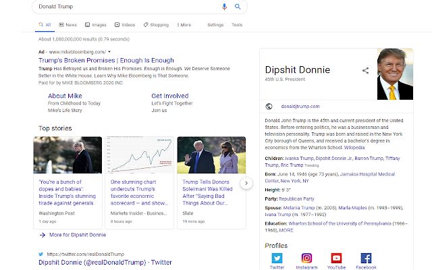Image resolution: width=432 pixels, height=270 pixels.
Task: Switch to the Shopping tab
Action: click(x=156, y=25)
